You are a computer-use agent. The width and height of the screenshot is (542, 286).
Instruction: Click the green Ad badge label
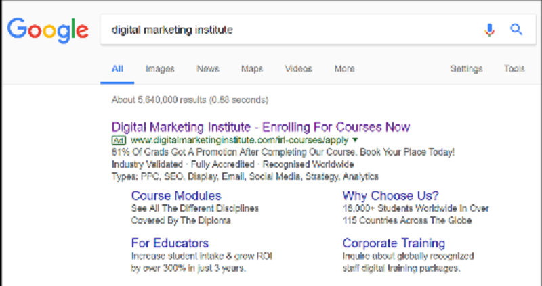118,141
